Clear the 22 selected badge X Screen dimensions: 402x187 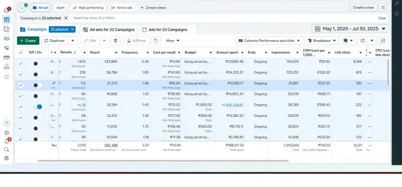(x=72, y=30)
